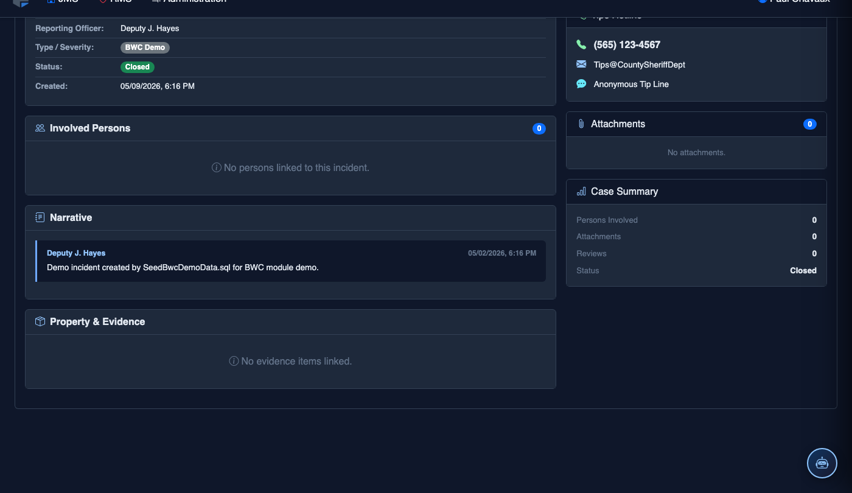Image resolution: width=852 pixels, height=493 pixels.
Task: Open the chatbot assistant button
Action: click(822, 463)
